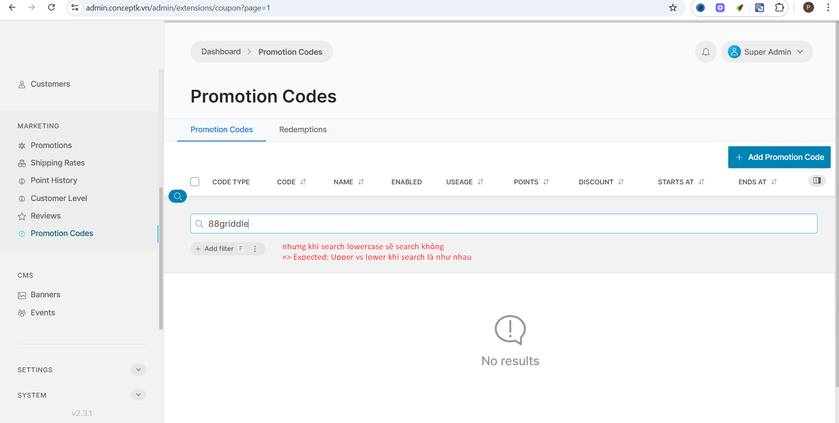Expand the System sidebar section

pyautogui.click(x=138, y=395)
